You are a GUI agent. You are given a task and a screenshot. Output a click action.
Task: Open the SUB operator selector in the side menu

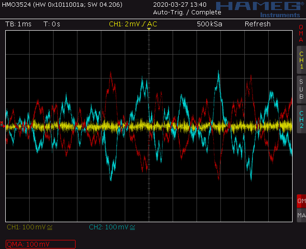[x=301, y=89]
